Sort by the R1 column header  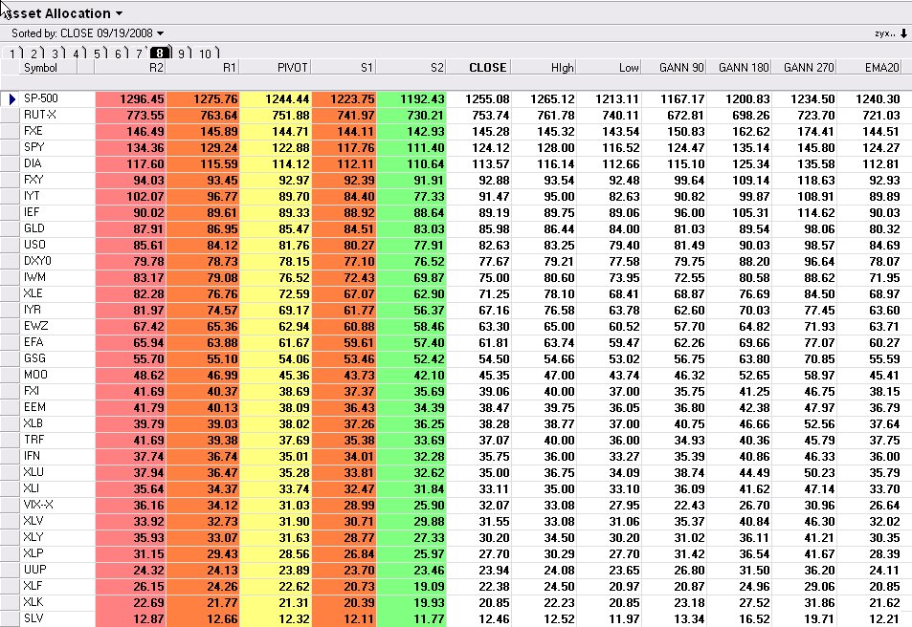203,68
